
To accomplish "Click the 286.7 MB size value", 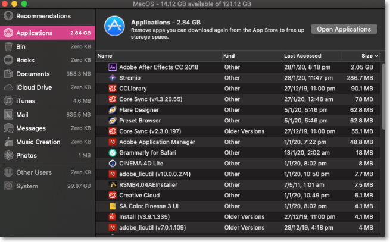I will click(x=360, y=78).
